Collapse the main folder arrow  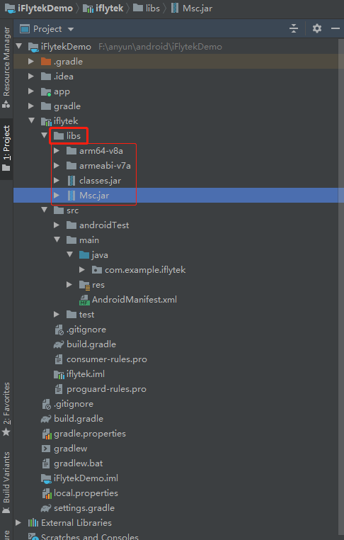(57, 240)
